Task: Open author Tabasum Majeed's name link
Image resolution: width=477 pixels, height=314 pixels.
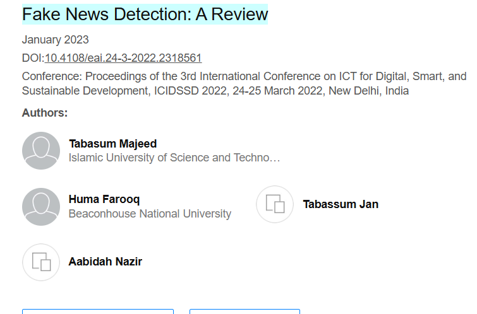Action: pyautogui.click(x=112, y=144)
